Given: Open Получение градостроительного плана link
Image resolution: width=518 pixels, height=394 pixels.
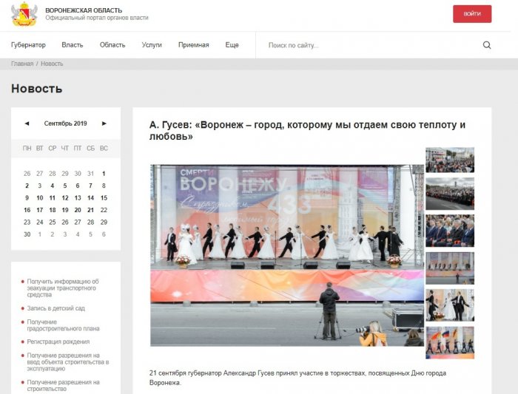Looking at the screenshot, I should (63, 325).
